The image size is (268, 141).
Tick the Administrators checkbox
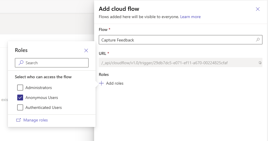pyautogui.click(x=20, y=88)
